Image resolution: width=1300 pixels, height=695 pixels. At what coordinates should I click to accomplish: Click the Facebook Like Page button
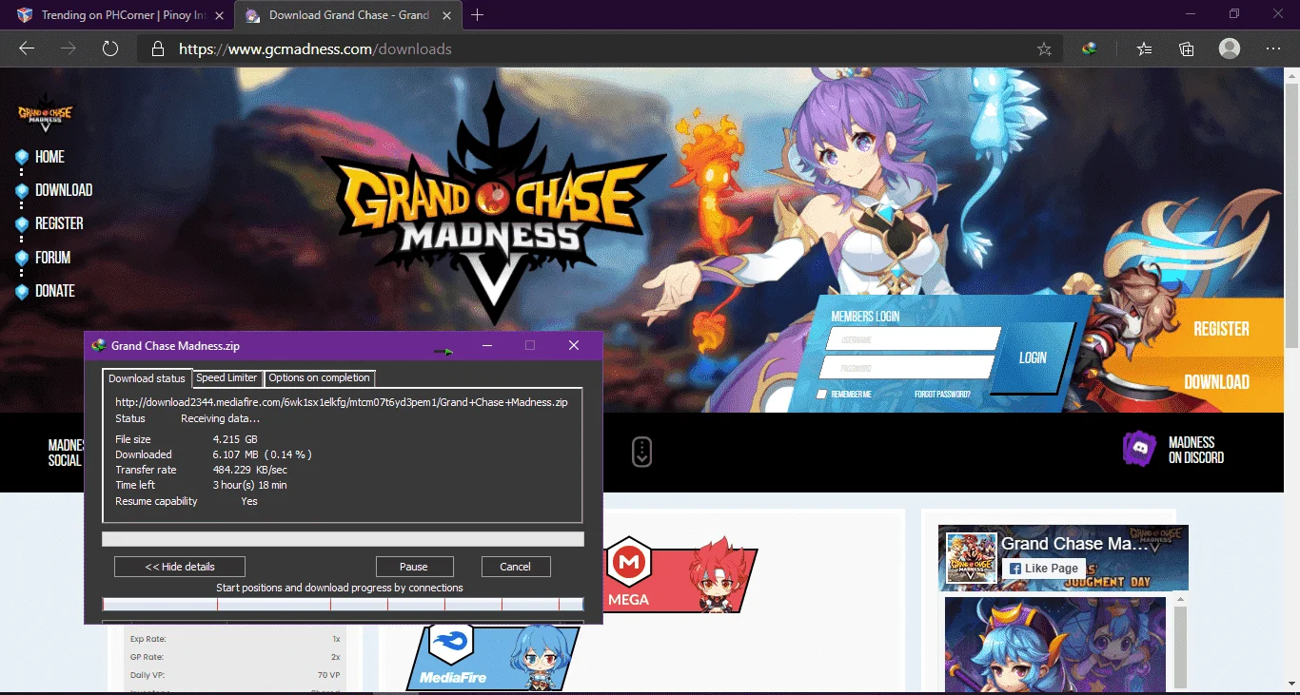[x=1043, y=569]
